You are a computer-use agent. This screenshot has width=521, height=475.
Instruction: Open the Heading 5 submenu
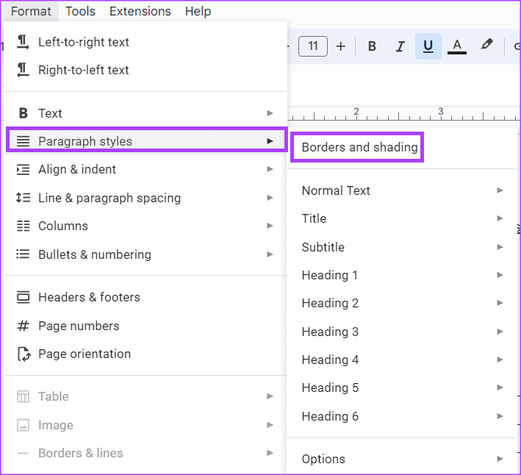(402, 387)
